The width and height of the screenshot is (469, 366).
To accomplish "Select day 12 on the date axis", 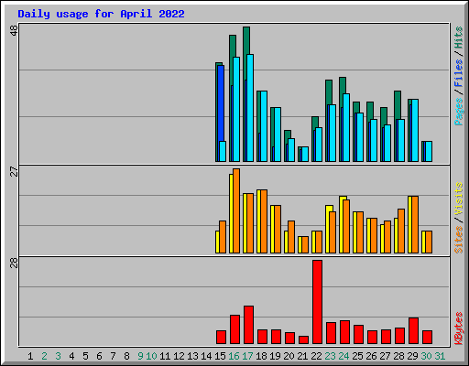I will click(x=179, y=356).
